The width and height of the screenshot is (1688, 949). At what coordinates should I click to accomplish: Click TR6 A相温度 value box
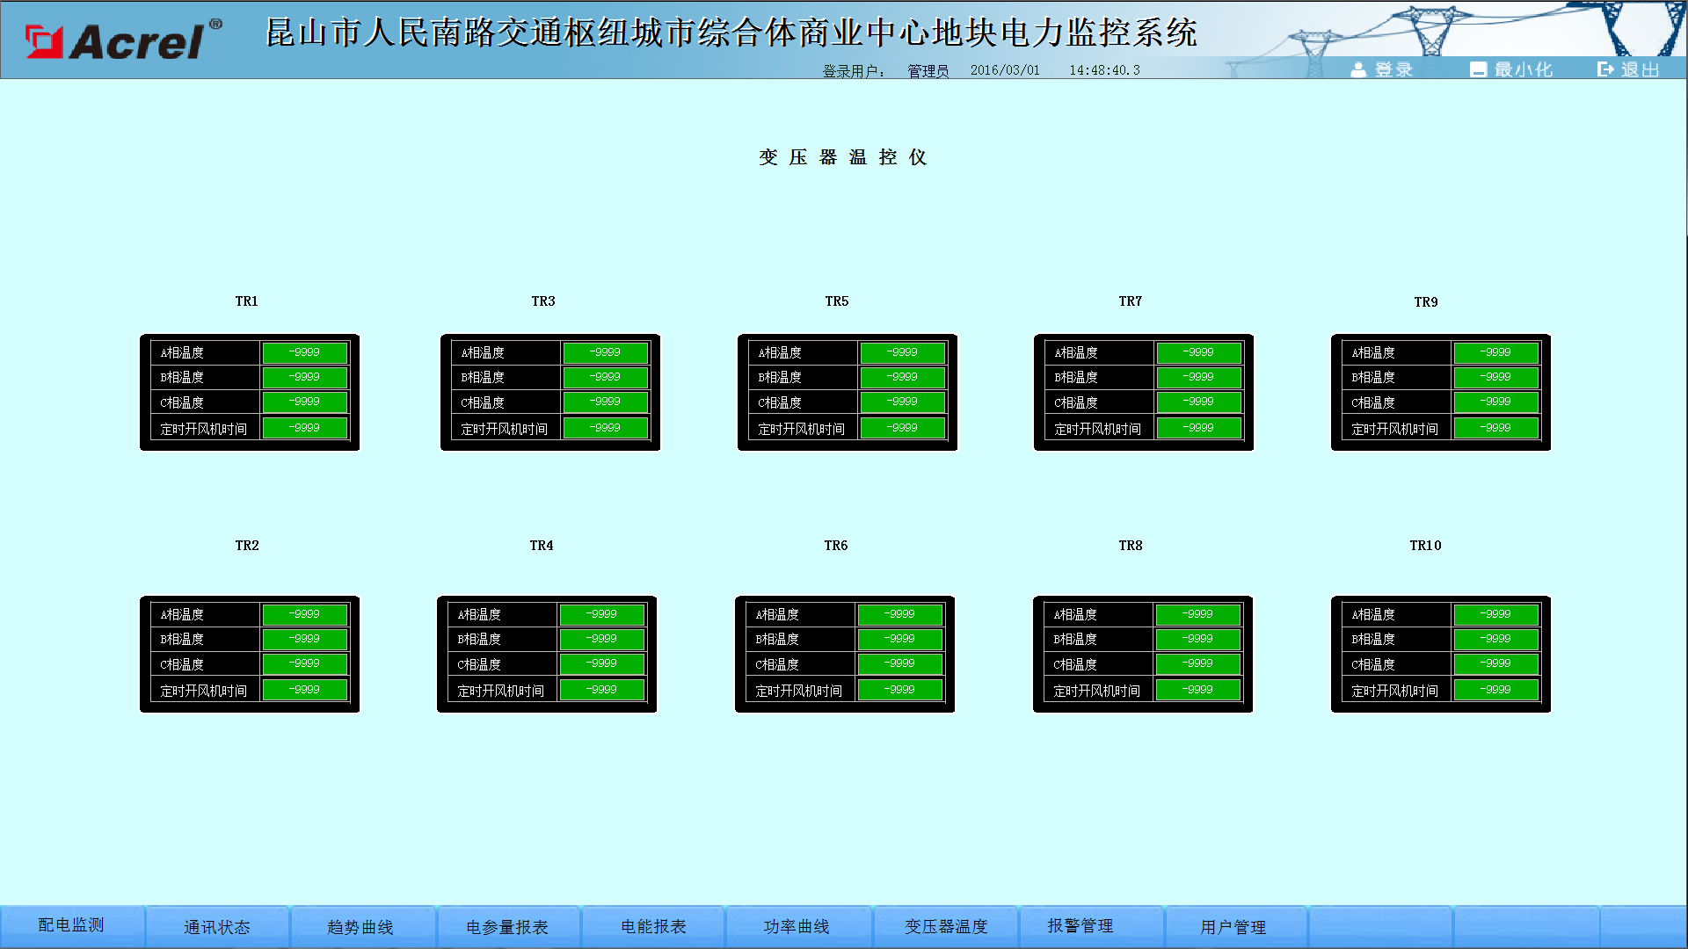(900, 614)
